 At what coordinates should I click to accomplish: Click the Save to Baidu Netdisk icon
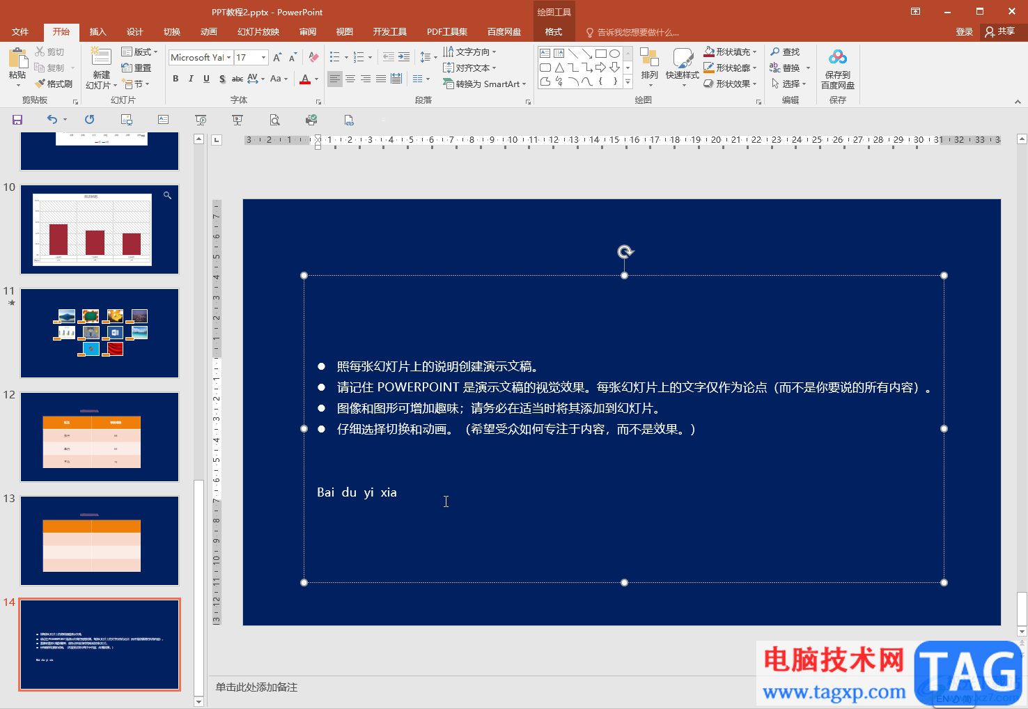pos(838,57)
